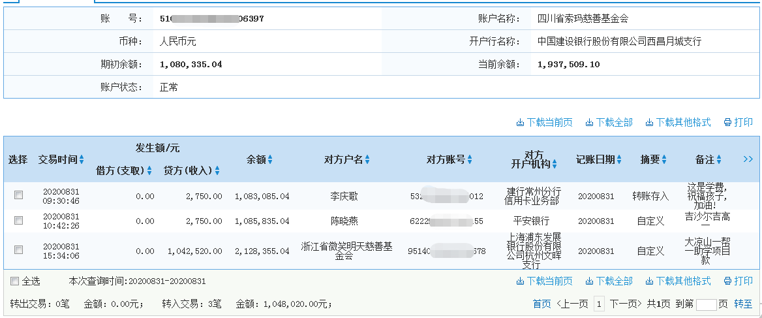762x318 pixels.
Task: Click opening balance 1,080,335.04
Action: 191,64
